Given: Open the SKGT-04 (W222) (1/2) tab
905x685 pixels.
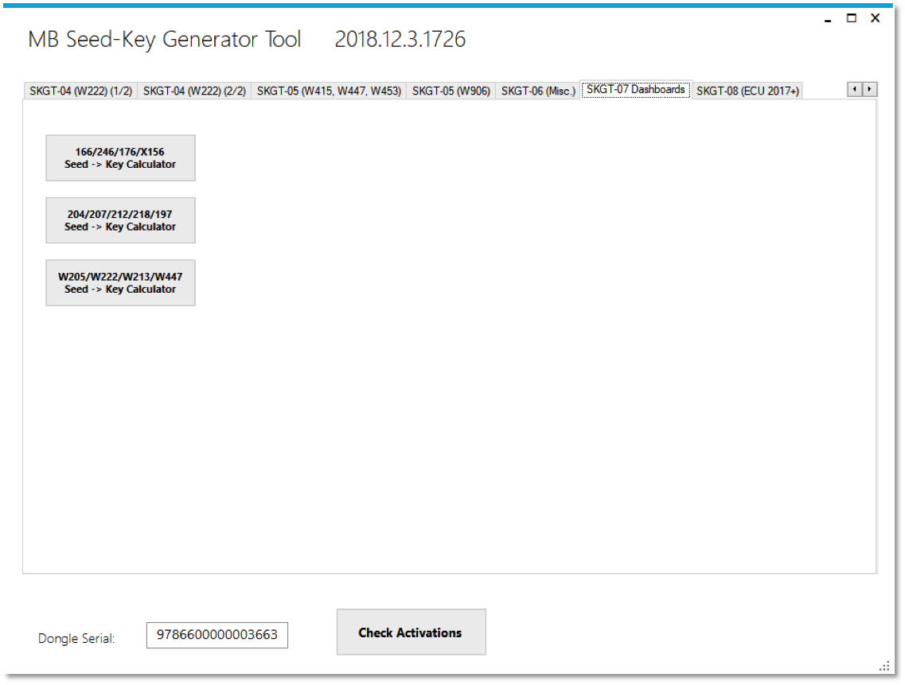Looking at the screenshot, I should pos(81,91).
